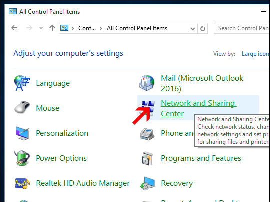
Task: Open the Realtek HD Audio Manager icon
Action: click(22, 183)
